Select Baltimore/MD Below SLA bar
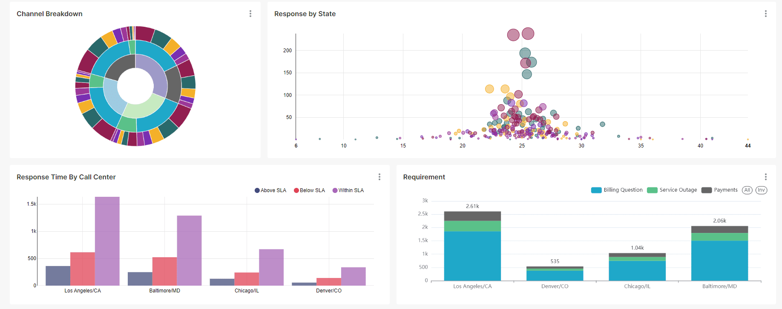Image resolution: width=782 pixels, height=309 pixels. tap(164, 271)
